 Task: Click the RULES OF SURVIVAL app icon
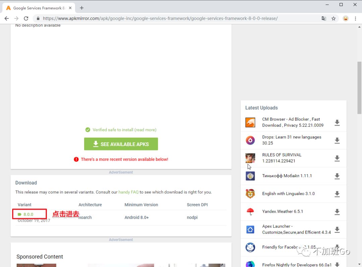(x=250, y=158)
